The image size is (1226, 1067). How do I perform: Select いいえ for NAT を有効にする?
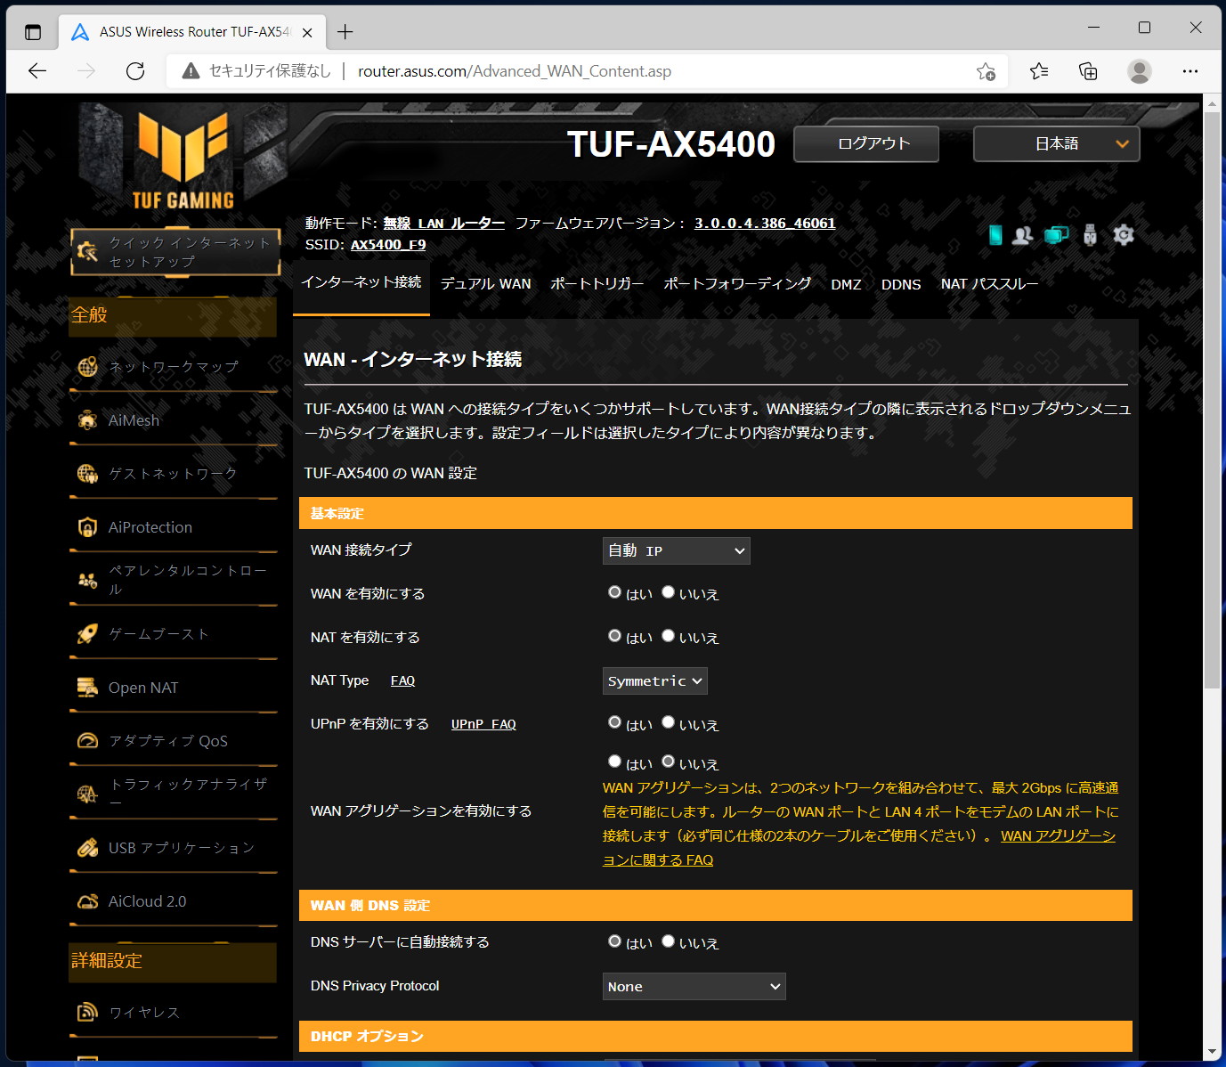click(668, 636)
